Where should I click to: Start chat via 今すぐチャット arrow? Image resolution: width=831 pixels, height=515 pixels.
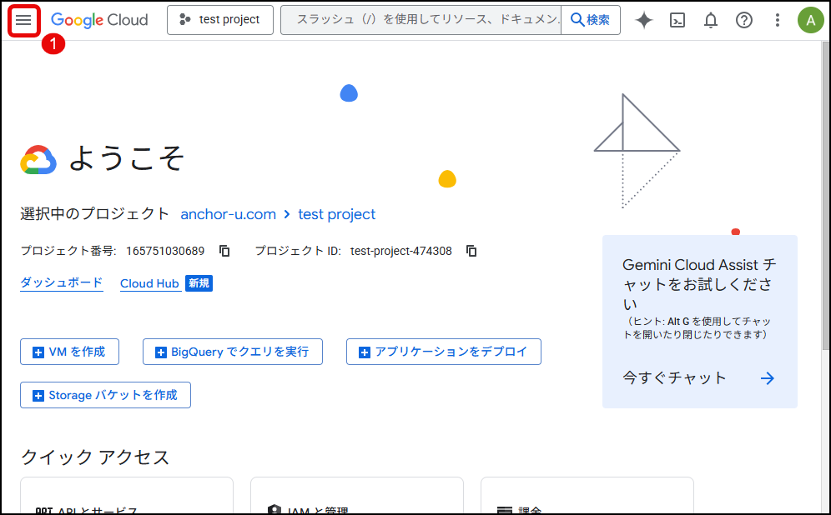click(x=767, y=378)
